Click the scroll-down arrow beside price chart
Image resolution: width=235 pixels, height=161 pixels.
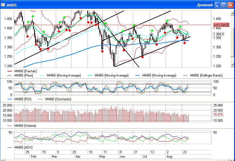[232, 65]
